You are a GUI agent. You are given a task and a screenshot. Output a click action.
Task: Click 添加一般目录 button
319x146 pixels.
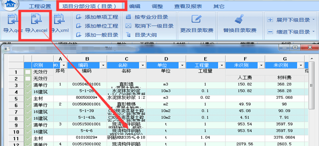click(97, 35)
